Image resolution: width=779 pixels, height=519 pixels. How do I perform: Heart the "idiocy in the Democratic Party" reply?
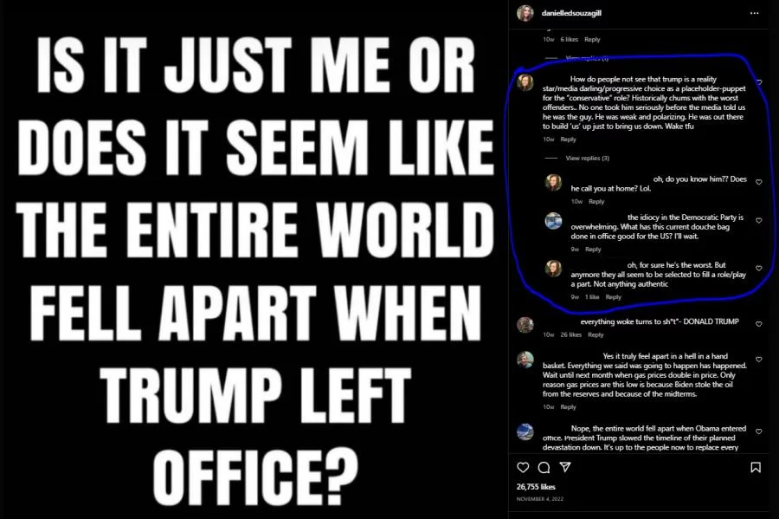(x=759, y=220)
